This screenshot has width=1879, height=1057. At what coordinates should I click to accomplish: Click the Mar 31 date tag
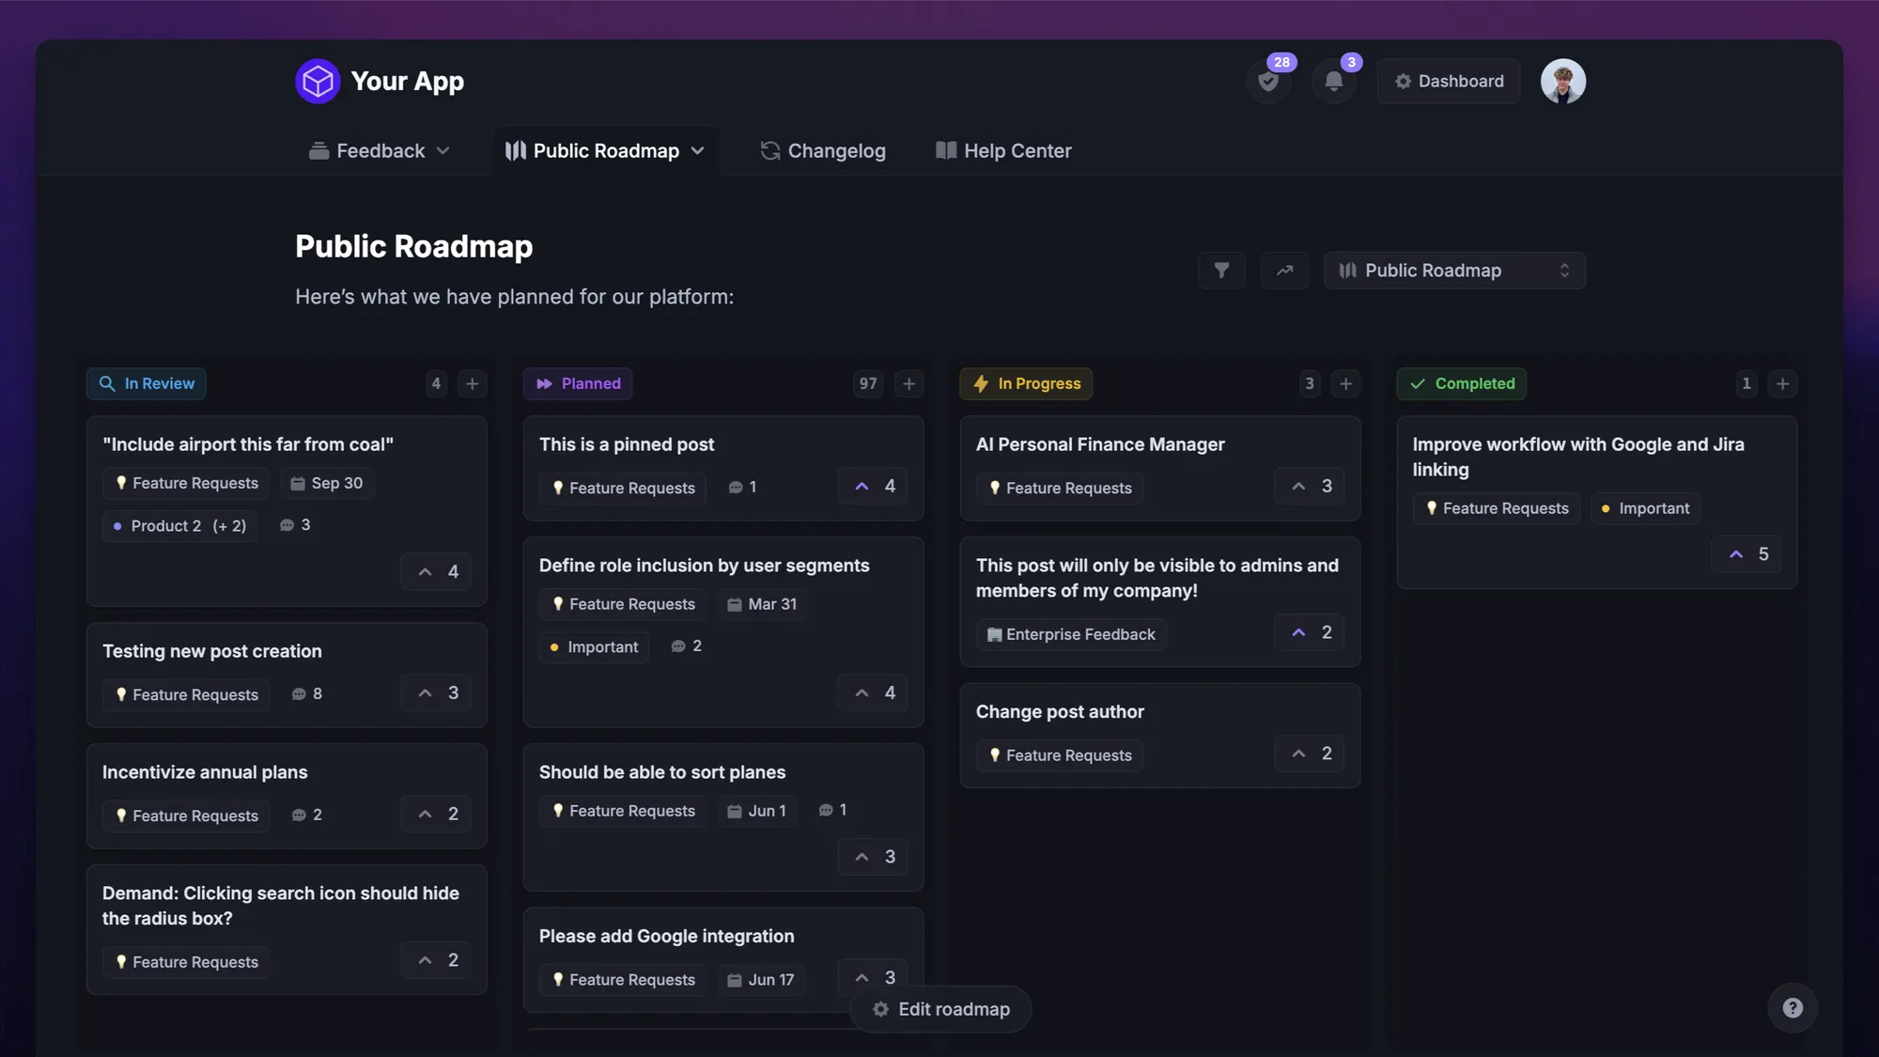point(762,604)
